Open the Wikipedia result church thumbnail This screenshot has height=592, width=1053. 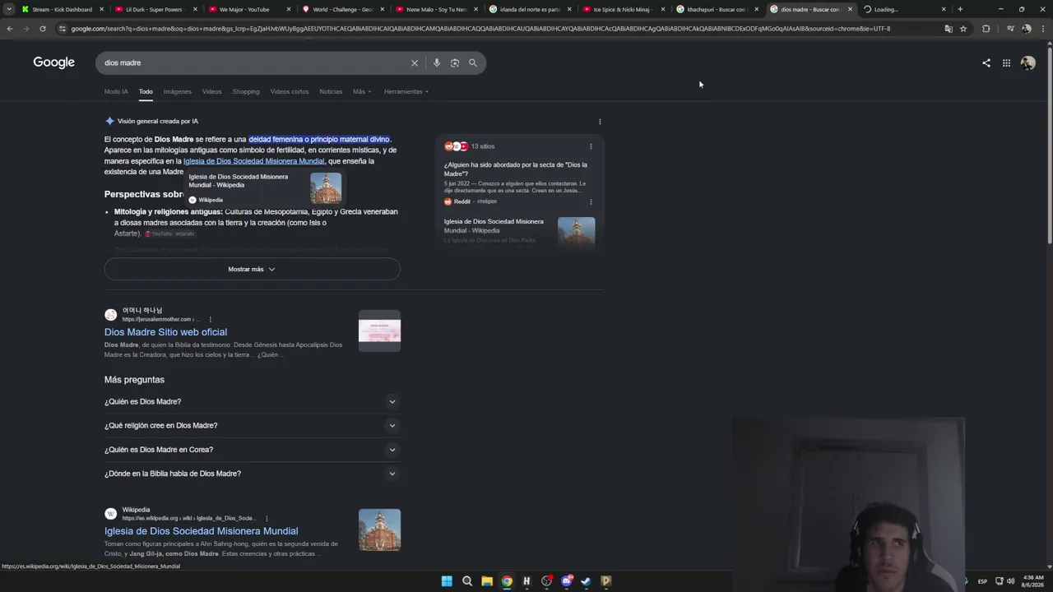[379, 530]
